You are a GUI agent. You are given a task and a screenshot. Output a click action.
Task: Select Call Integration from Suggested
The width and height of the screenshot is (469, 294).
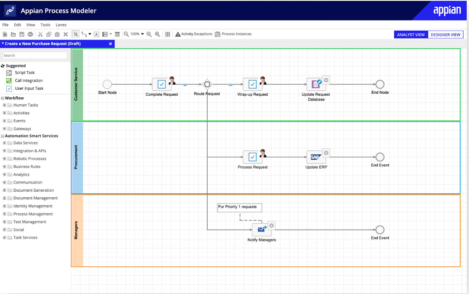coord(25,81)
